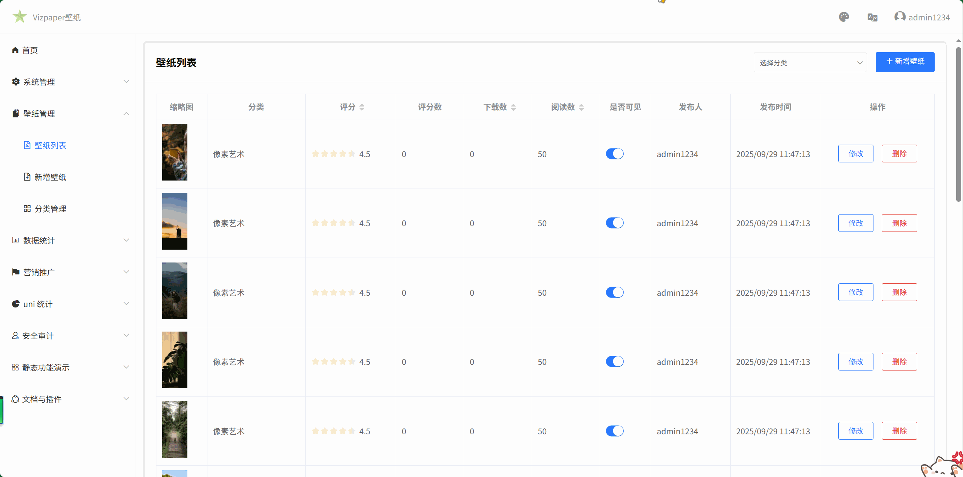Sort by rating using 评分 sort arrows
This screenshot has width=963, height=477.
click(x=362, y=107)
